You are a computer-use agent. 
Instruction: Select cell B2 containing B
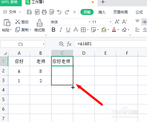pos(41,71)
